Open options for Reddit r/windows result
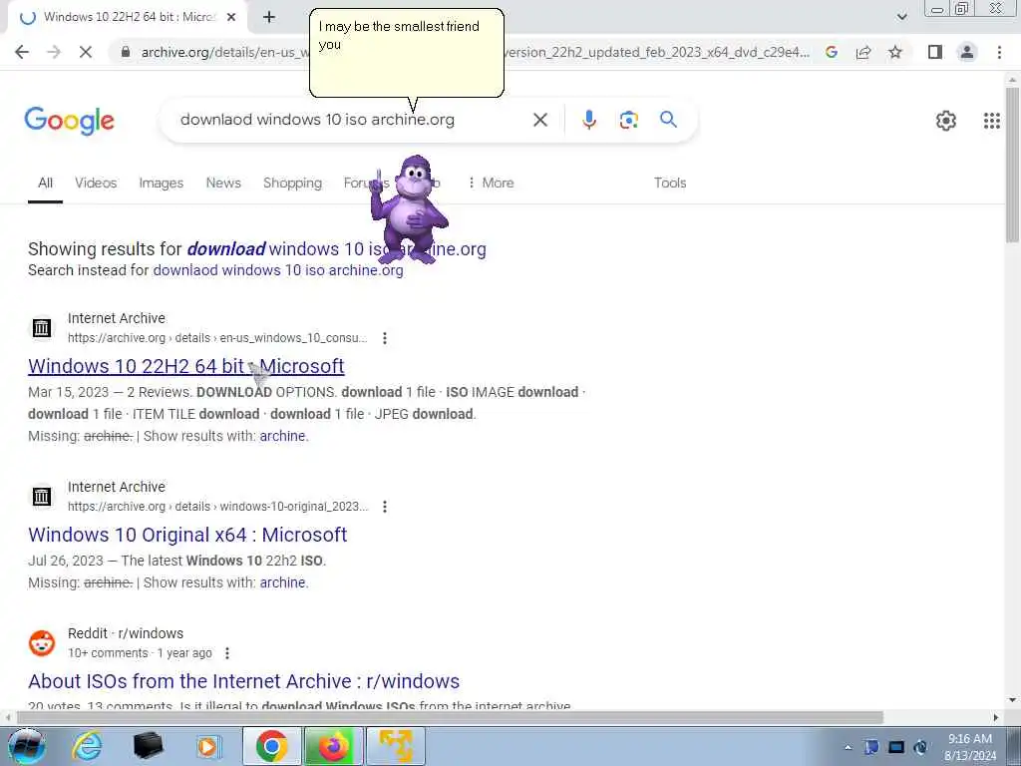This screenshot has height=766, width=1021. 226,653
